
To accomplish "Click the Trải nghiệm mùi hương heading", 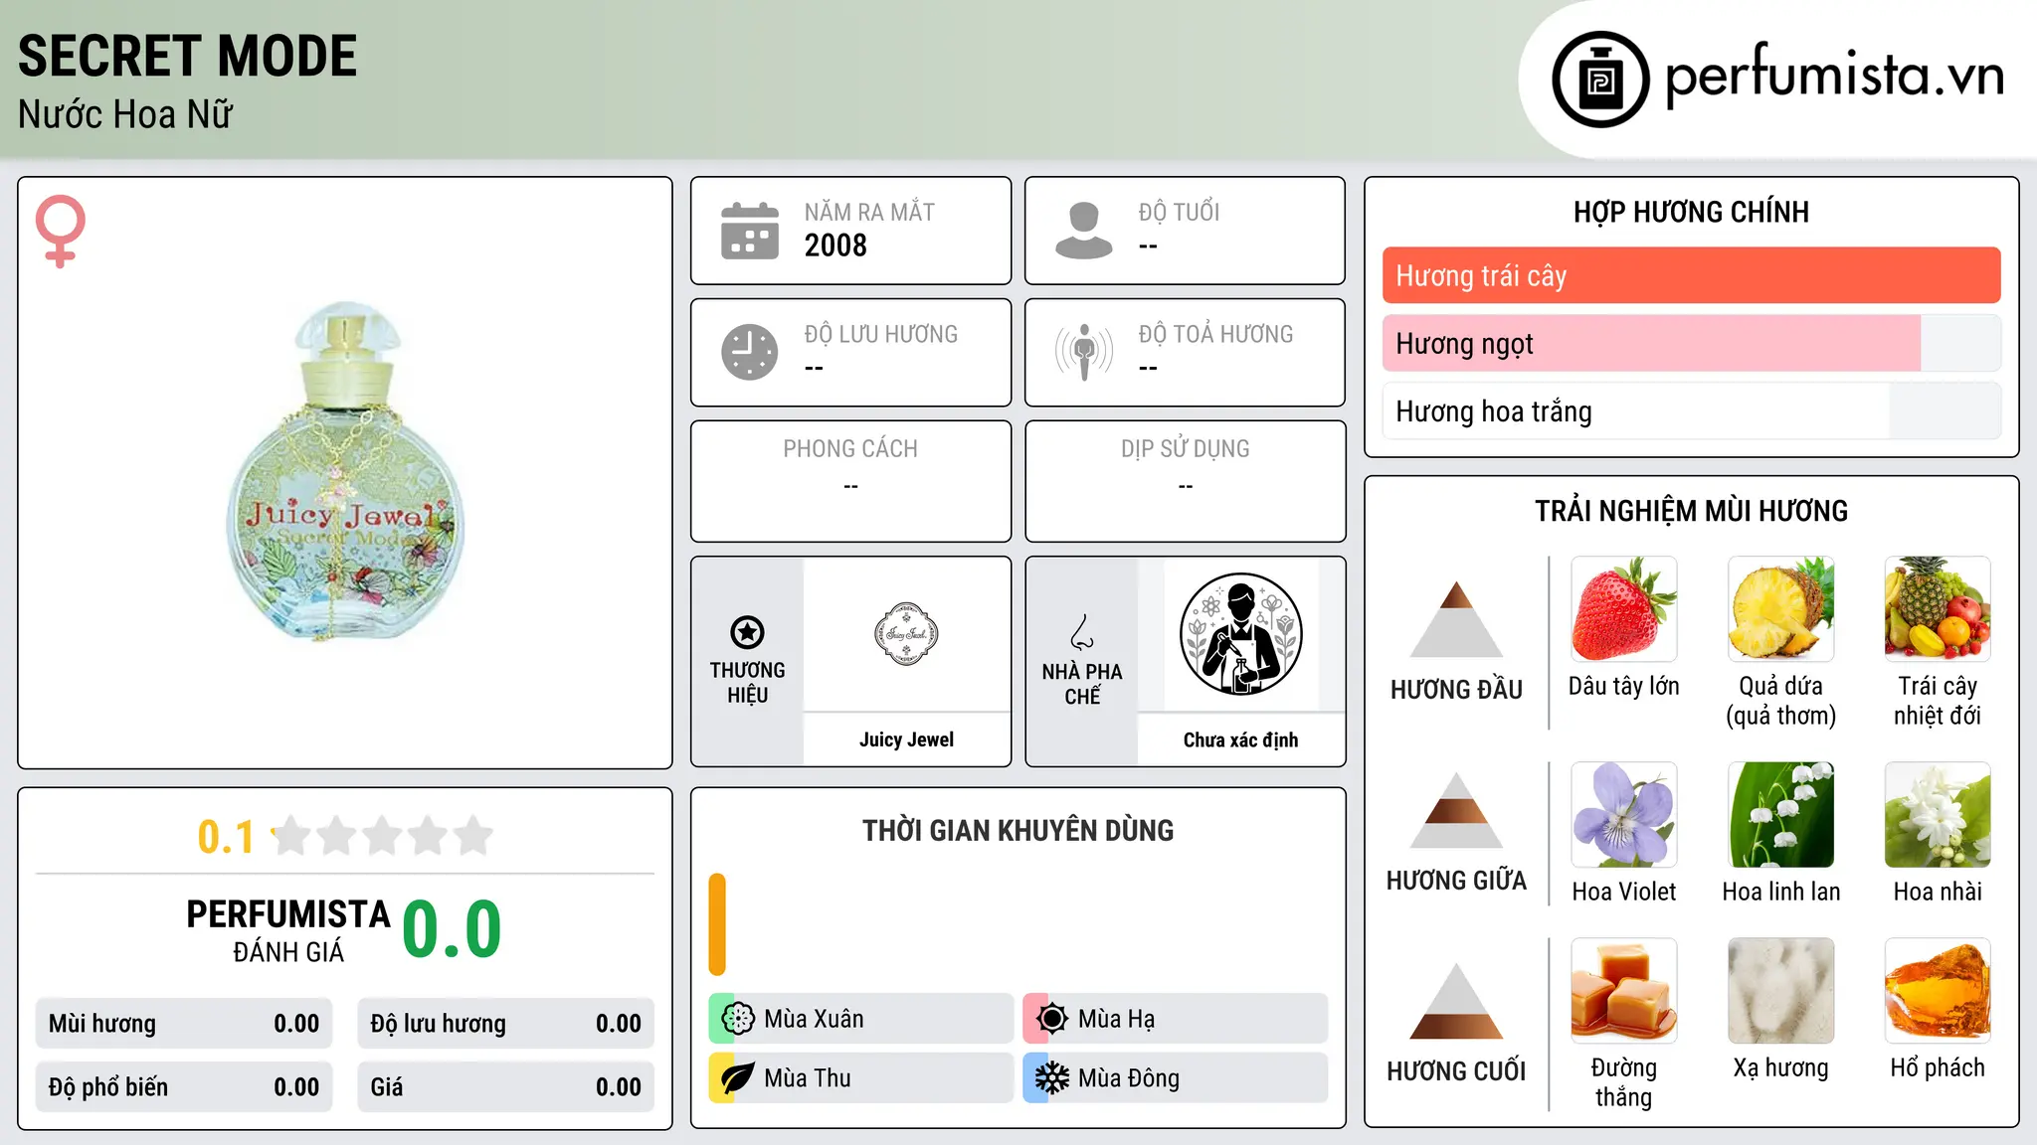I will point(1691,511).
